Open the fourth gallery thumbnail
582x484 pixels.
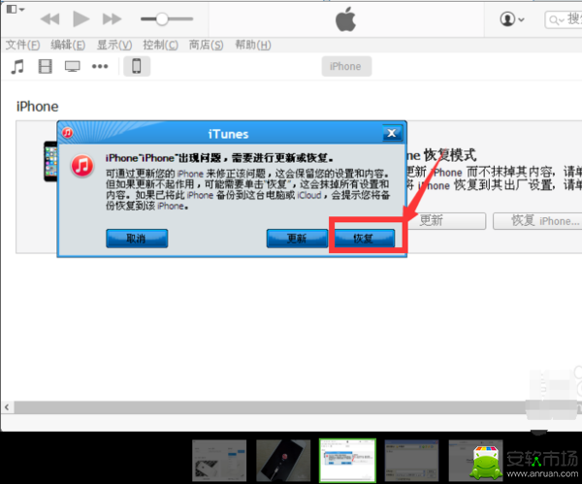point(411,461)
